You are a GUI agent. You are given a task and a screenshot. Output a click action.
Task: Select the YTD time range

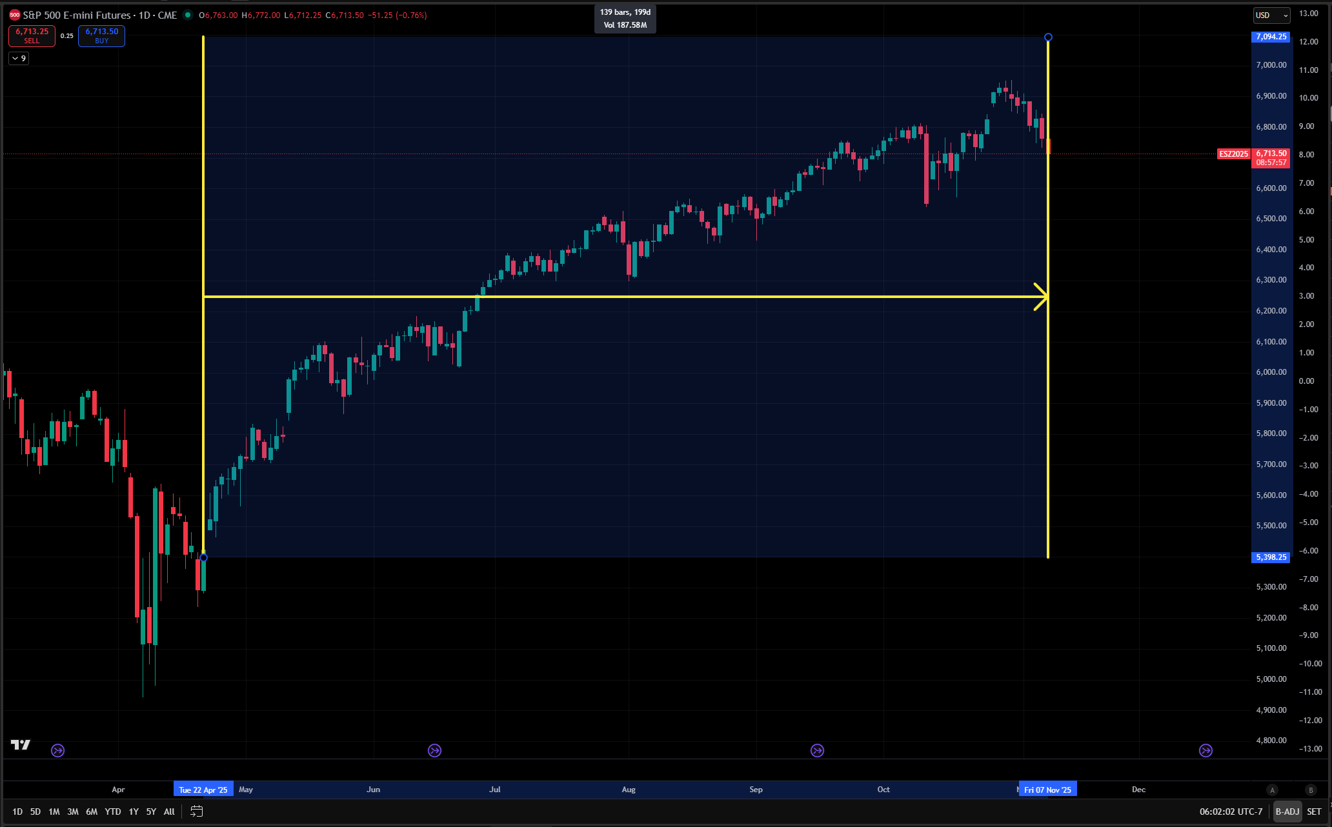click(113, 812)
